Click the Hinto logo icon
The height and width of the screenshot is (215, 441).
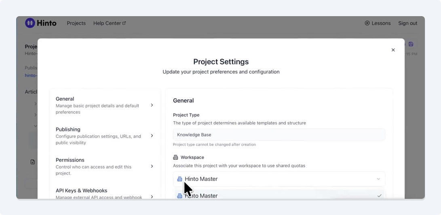30,23
